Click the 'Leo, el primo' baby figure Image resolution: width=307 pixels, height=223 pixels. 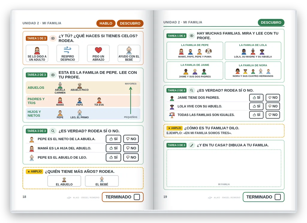(79, 113)
